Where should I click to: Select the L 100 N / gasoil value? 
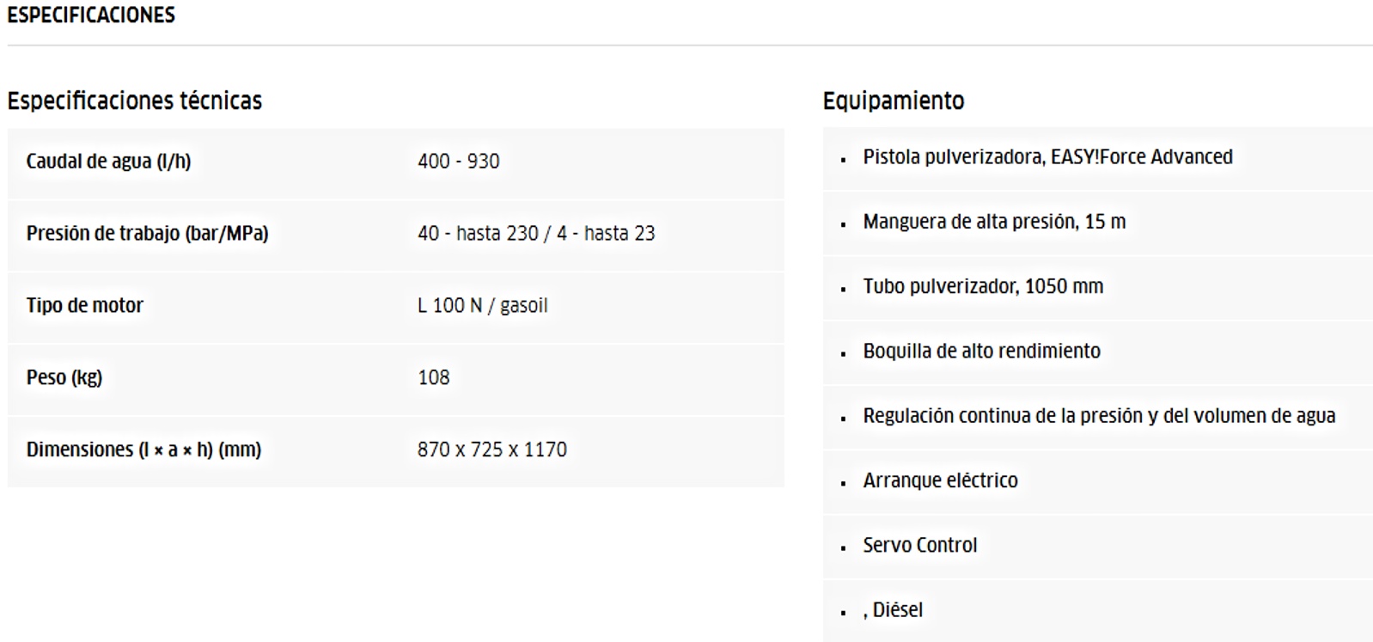coord(483,305)
